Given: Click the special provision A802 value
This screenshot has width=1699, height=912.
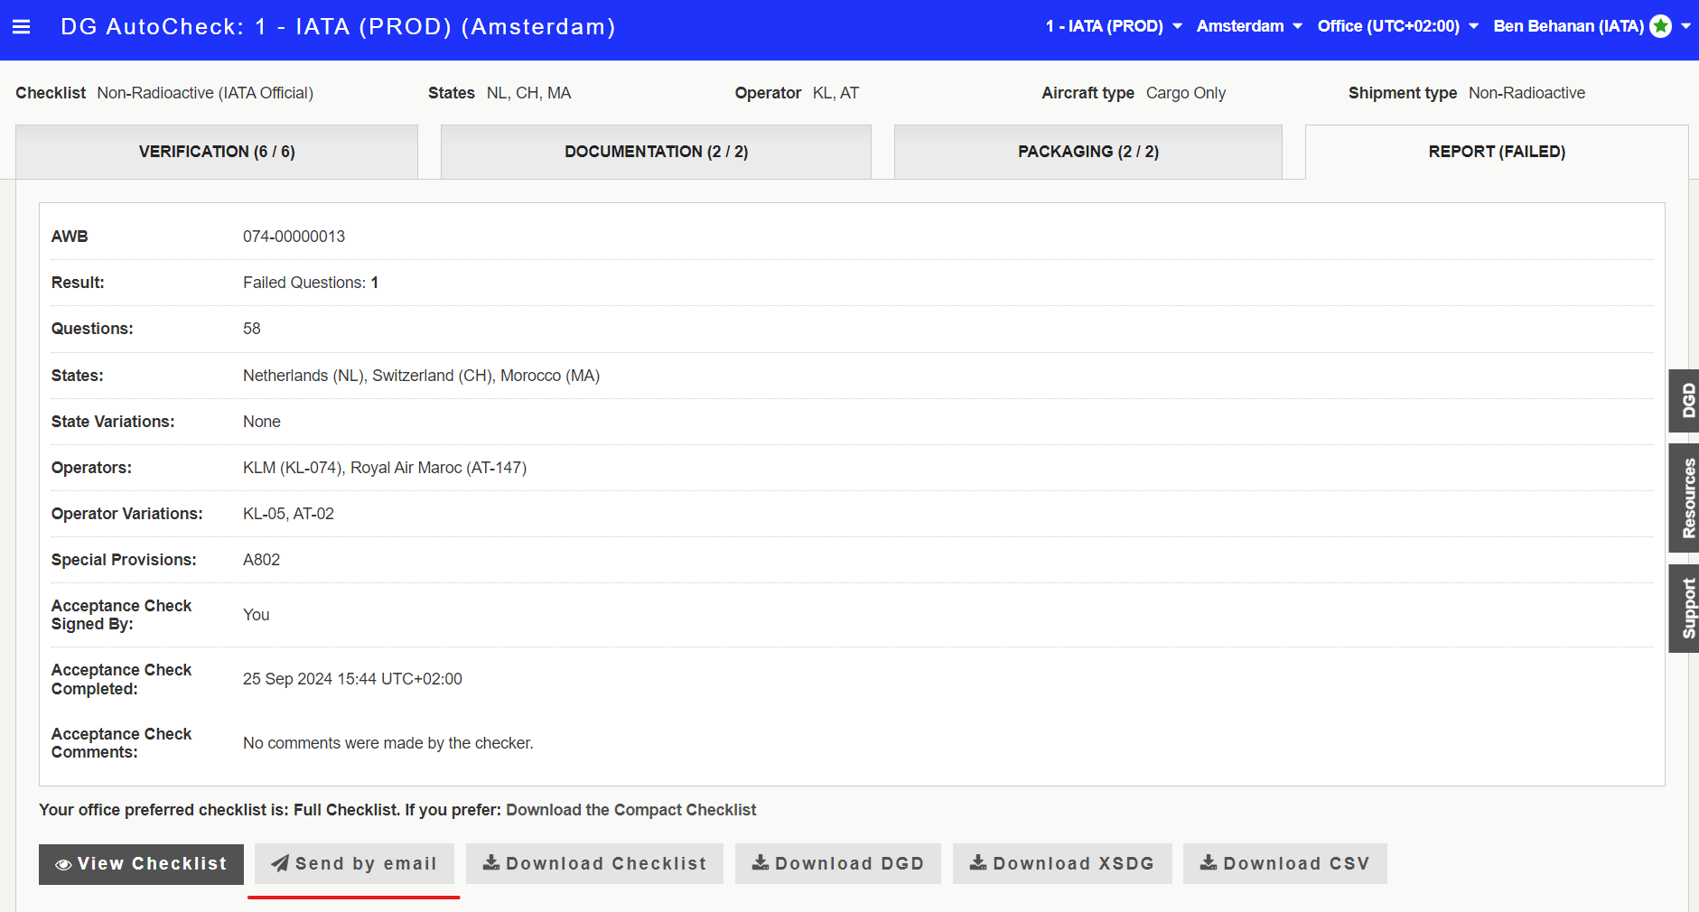Looking at the screenshot, I should [261, 560].
